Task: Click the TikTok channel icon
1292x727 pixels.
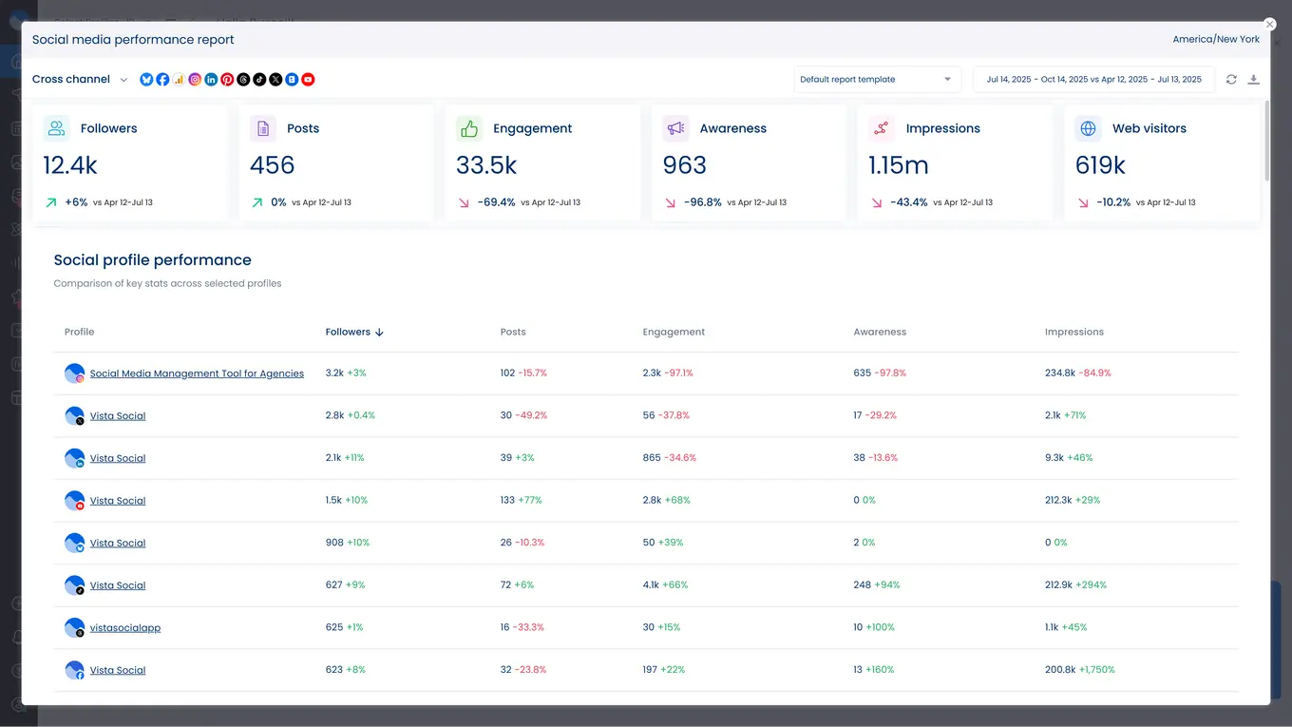Action: point(259,80)
